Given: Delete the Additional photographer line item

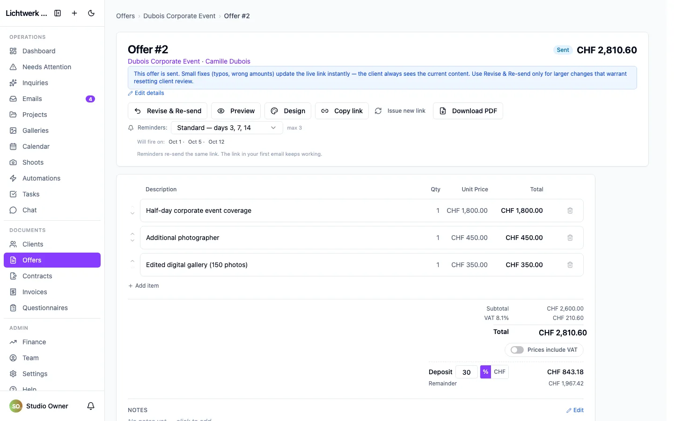Looking at the screenshot, I should tap(570, 238).
